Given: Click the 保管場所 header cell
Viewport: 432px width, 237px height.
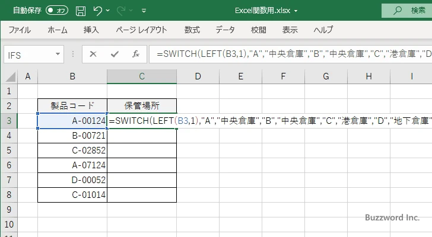Looking at the screenshot, I should 142,106.
